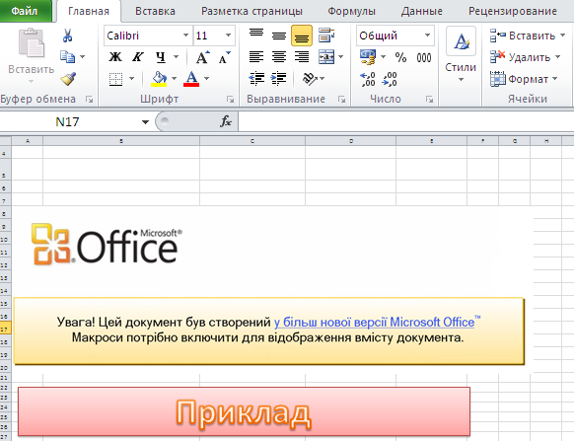
Task: Select the Format Painter brush icon
Action: 68,78
